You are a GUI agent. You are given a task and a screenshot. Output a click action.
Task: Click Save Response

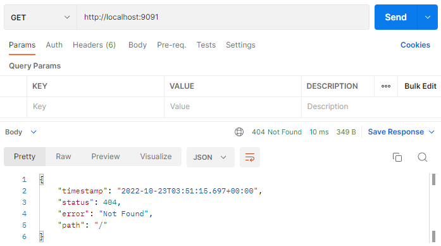[x=395, y=132]
